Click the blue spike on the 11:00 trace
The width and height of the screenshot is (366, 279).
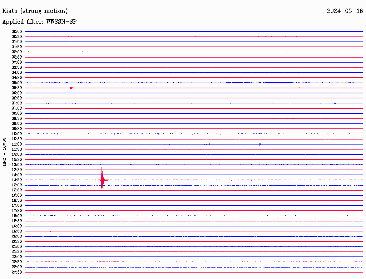pyautogui.click(x=259, y=144)
